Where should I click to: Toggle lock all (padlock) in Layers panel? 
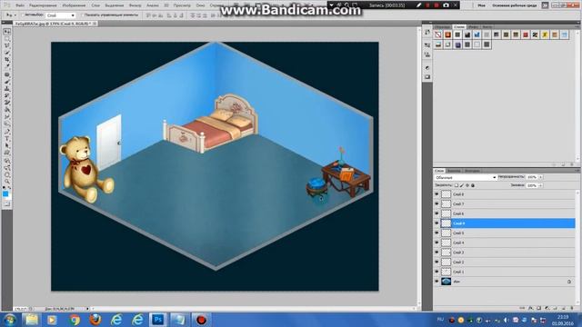[473, 185]
